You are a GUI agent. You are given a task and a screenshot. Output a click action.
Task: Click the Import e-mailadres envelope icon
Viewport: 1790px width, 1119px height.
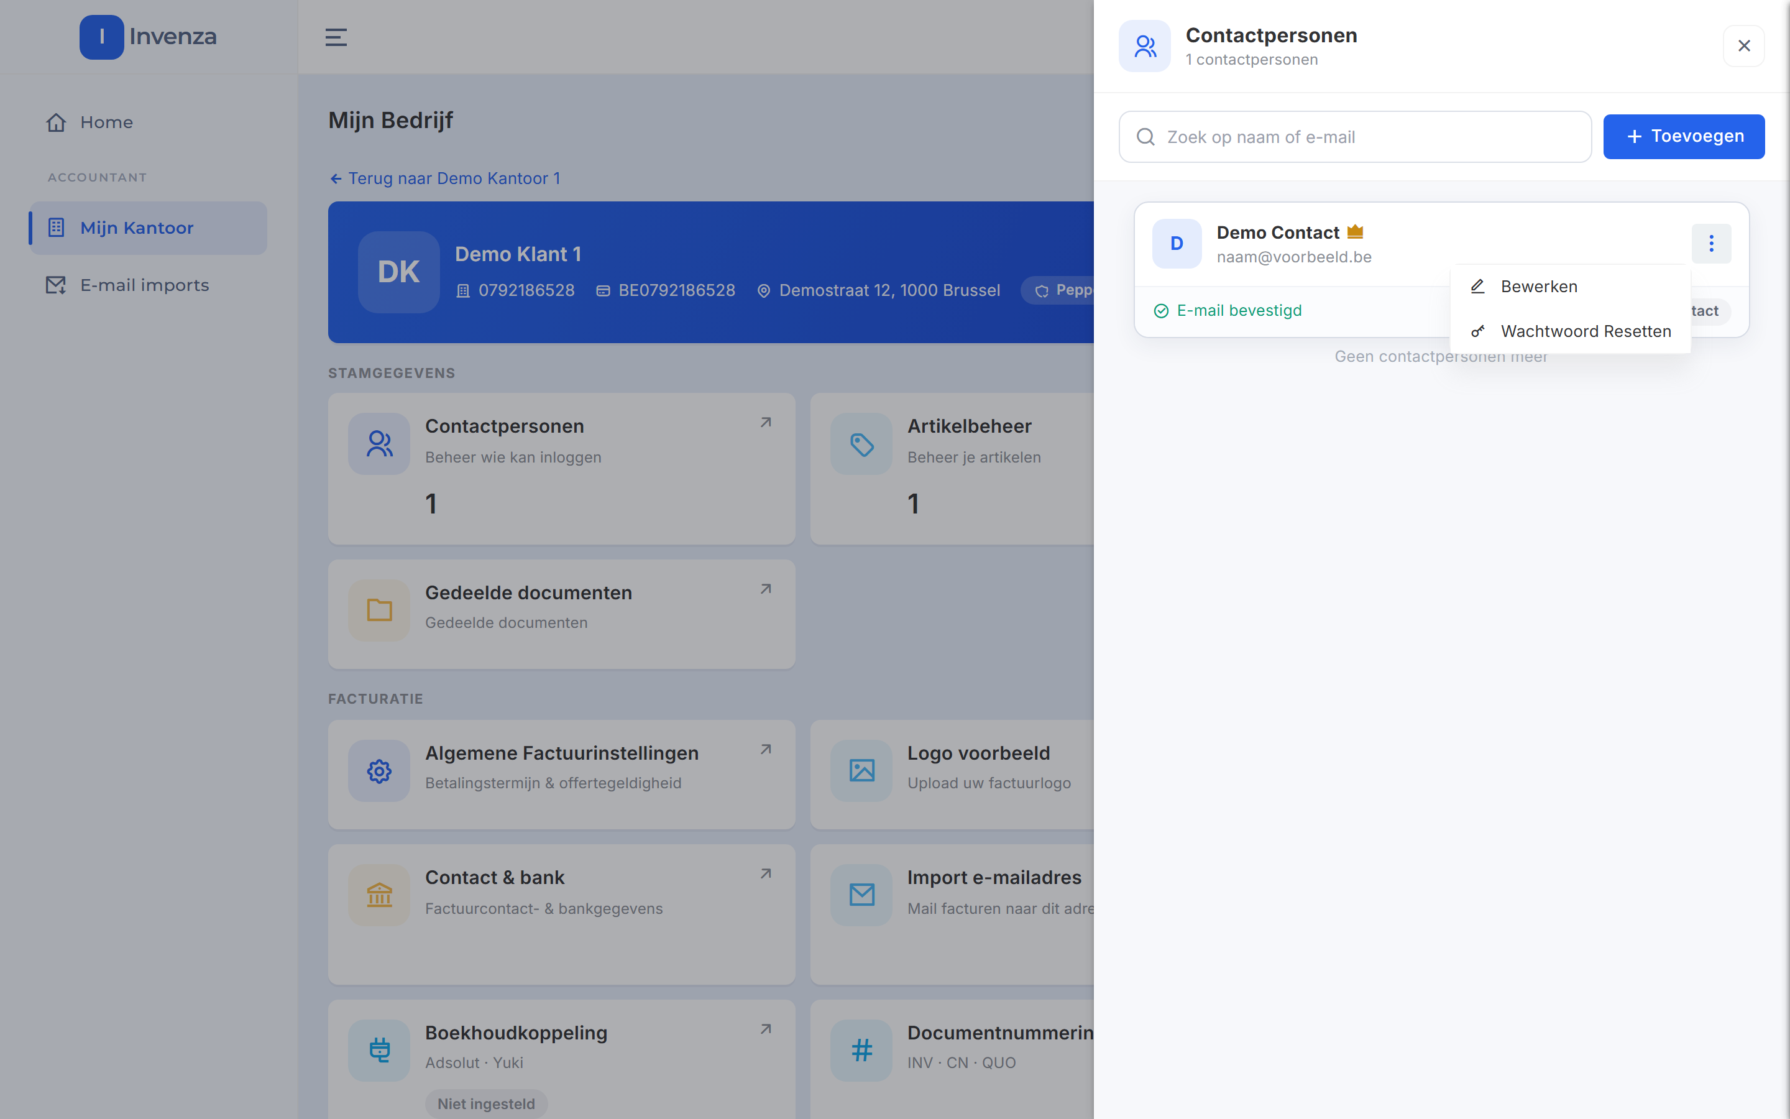pos(861,895)
